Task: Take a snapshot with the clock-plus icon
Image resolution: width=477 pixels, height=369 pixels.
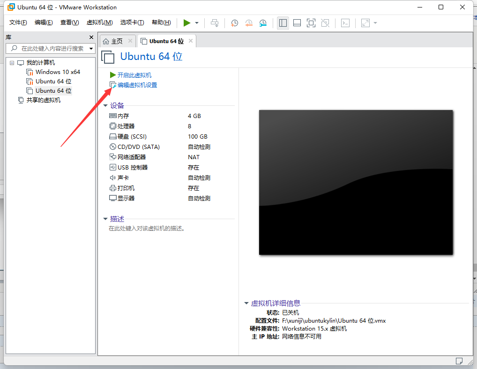Action: [x=234, y=23]
